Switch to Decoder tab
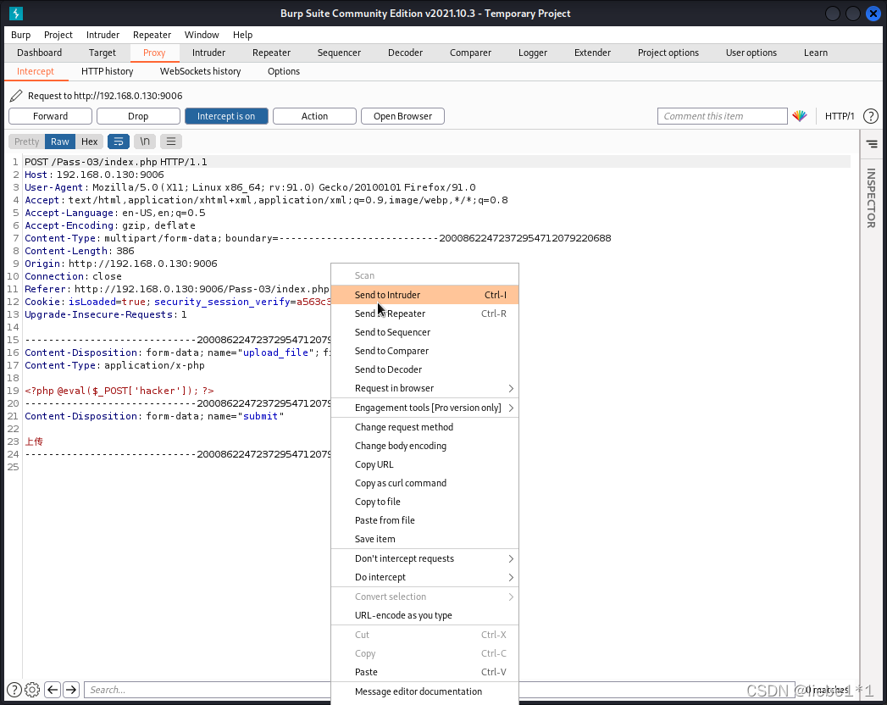 [x=405, y=53]
